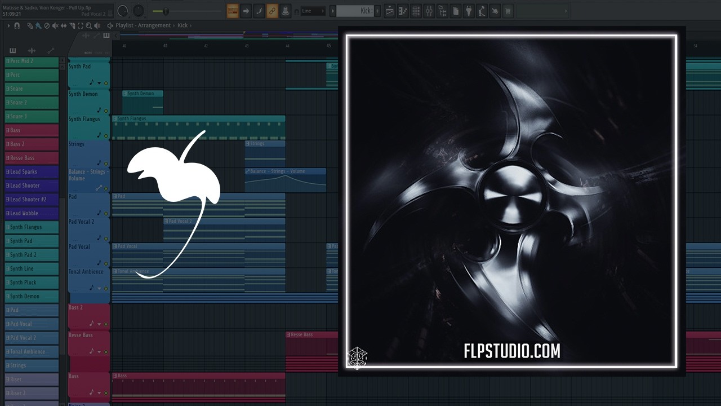The image size is (721, 406).
Task: Toggle the blend recording note icon
Action: (259, 11)
